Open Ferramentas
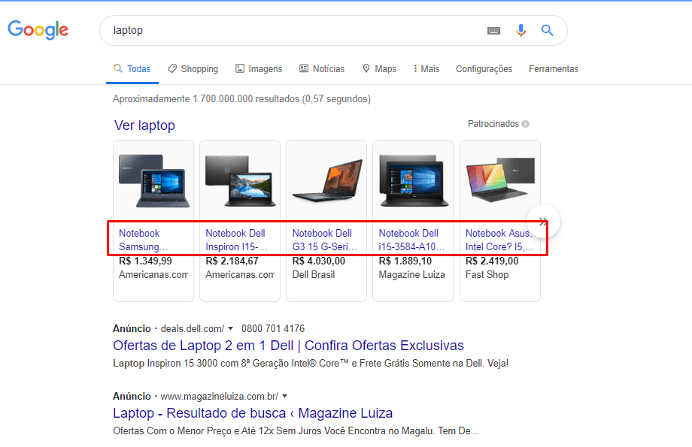The height and width of the screenshot is (447, 692). (554, 69)
